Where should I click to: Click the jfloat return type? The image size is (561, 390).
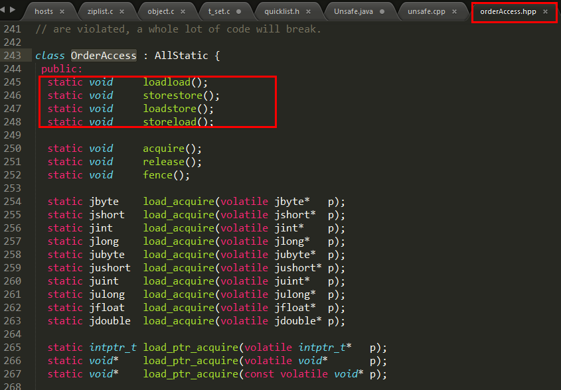(107, 308)
